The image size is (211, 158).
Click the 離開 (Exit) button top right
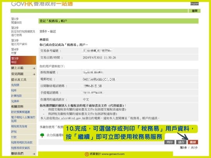click(195, 11)
